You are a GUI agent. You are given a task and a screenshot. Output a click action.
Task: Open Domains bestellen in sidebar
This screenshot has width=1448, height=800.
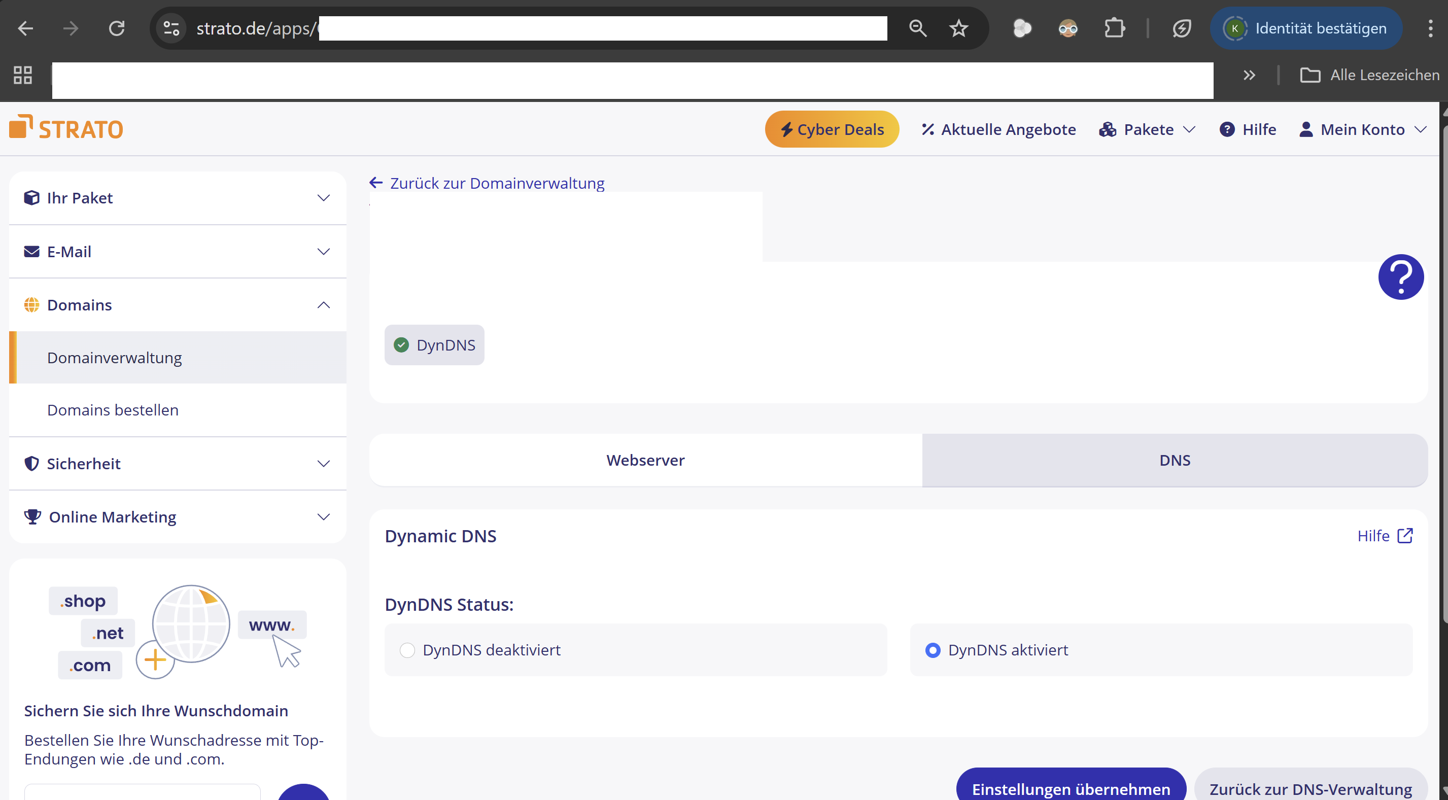coord(113,410)
